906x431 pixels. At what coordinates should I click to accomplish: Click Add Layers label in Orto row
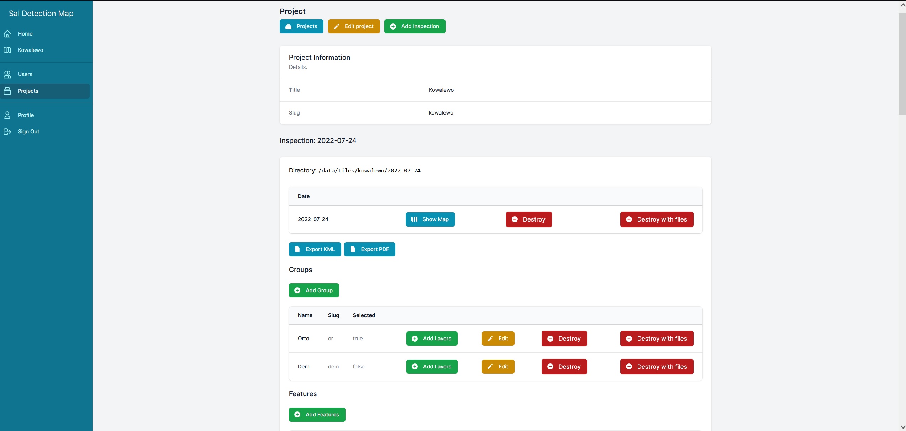437,339
